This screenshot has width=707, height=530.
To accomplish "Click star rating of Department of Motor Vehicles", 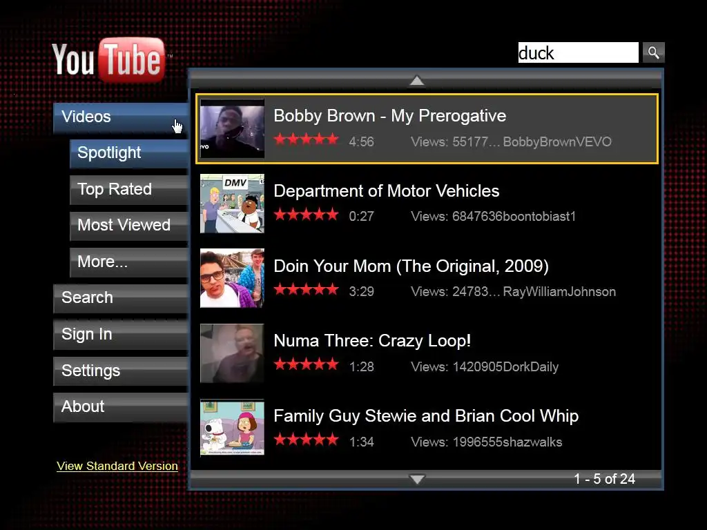I will pos(306,215).
